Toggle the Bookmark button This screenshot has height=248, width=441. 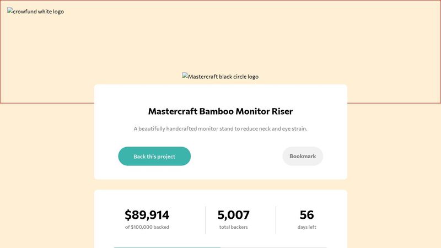coord(303,157)
